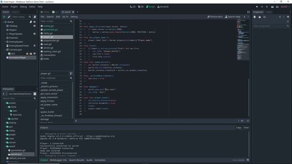Open the Search Results panel tab
This screenshot has width=292, height=164.
coord(76,160)
